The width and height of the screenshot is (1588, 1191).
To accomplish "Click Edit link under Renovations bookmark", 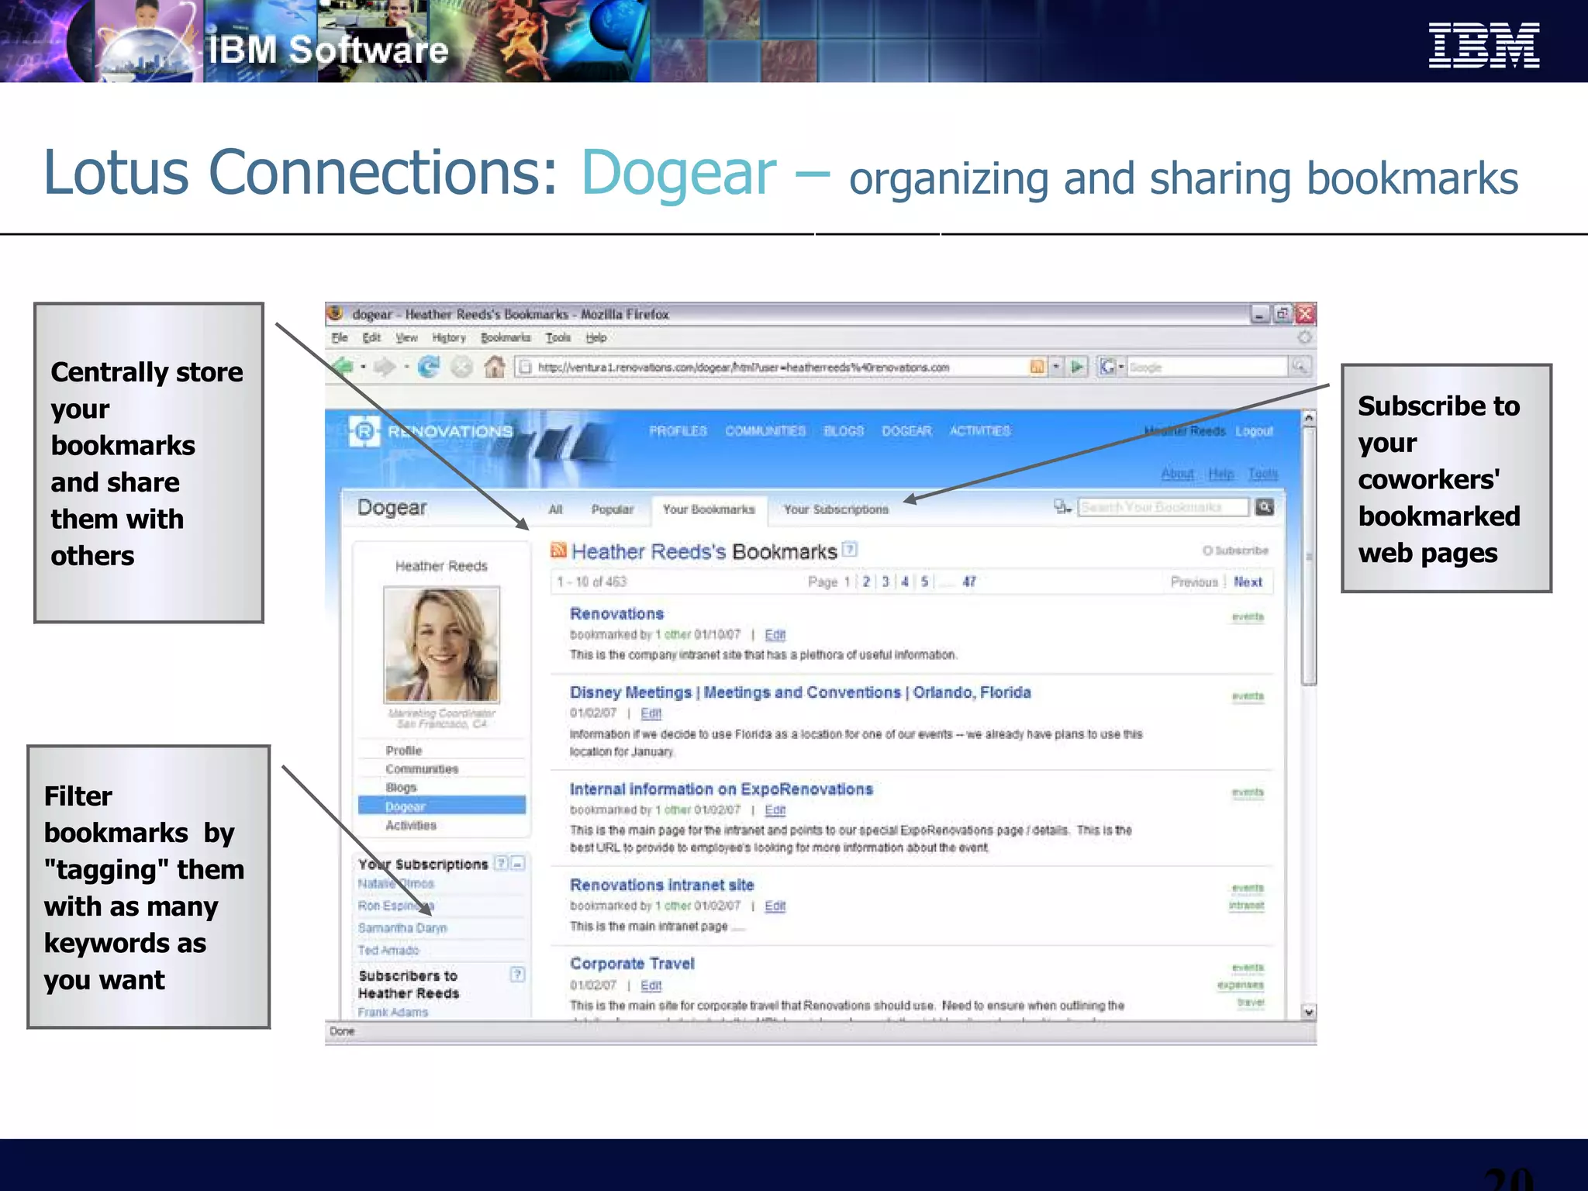I will [775, 634].
